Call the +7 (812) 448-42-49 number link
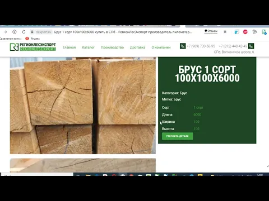The width and height of the screenshot is (269, 201). tap(233, 46)
